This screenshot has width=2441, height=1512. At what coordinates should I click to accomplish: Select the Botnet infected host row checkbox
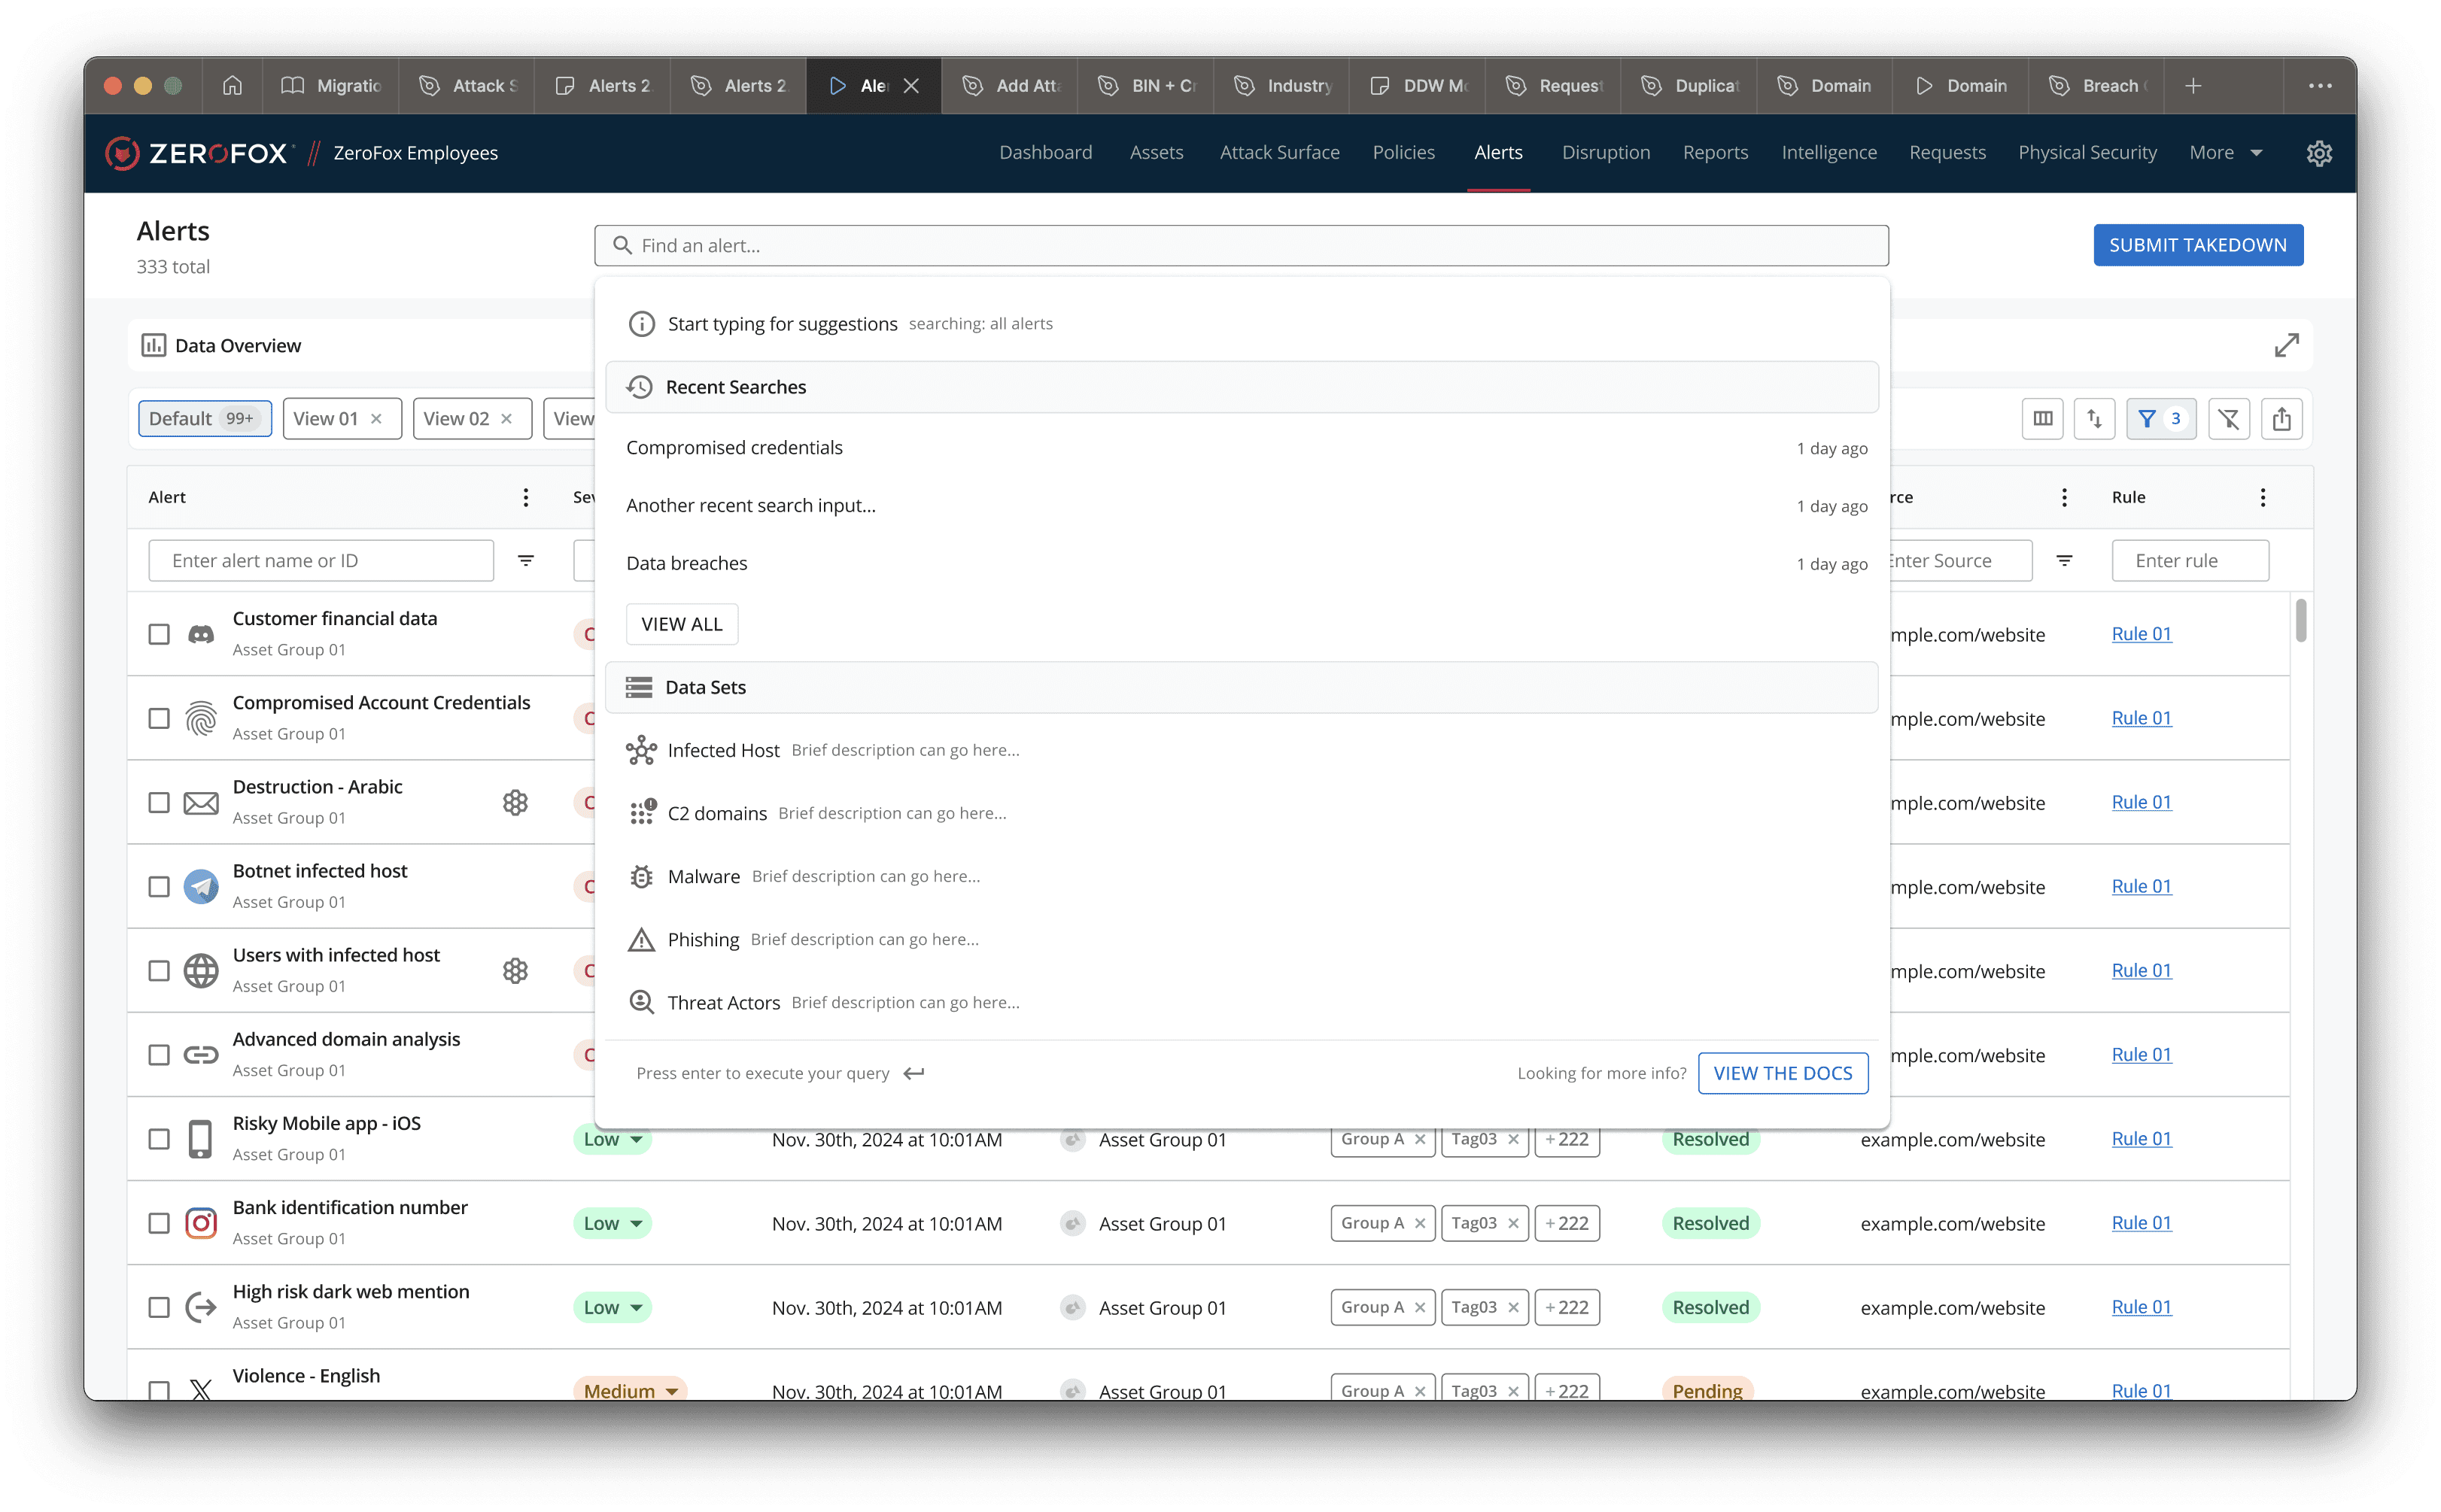(x=159, y=887)
